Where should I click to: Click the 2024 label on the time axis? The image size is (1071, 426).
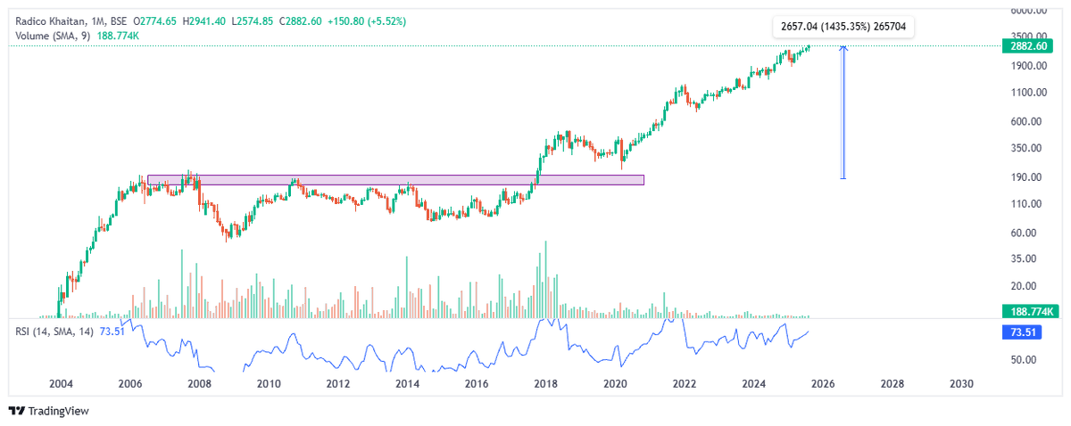(754, 384)
